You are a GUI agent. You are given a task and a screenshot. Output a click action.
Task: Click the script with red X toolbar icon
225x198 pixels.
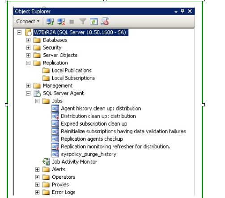(105, 21)
